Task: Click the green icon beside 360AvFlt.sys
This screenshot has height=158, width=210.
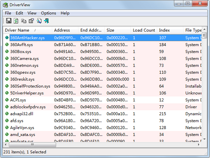Action: coord(7,45)
